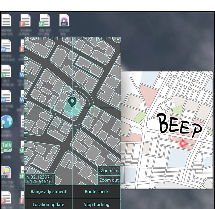Click the Zoom out button
This screenshot has width=215, height=209.
tap(109, 180)
